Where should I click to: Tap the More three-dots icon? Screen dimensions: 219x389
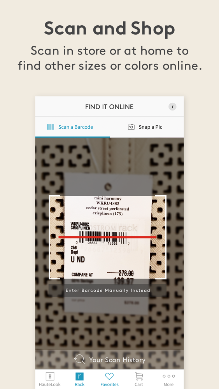(169, 376)
